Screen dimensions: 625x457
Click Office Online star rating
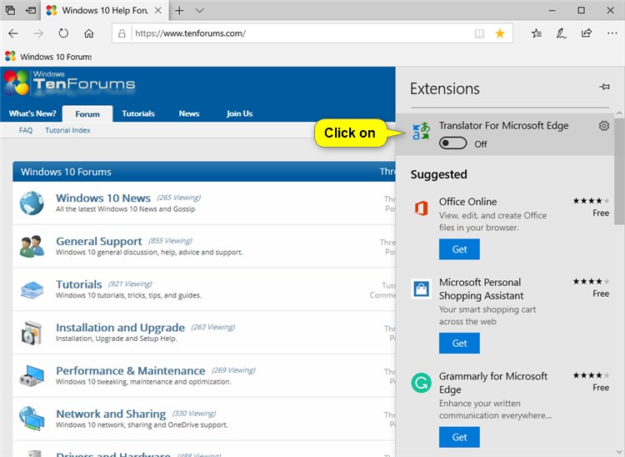(591, 201)
